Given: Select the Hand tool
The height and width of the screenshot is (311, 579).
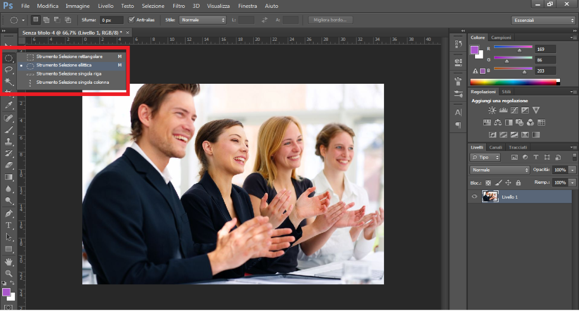Looking at the screenshot, I should click(x=8, y=261).
